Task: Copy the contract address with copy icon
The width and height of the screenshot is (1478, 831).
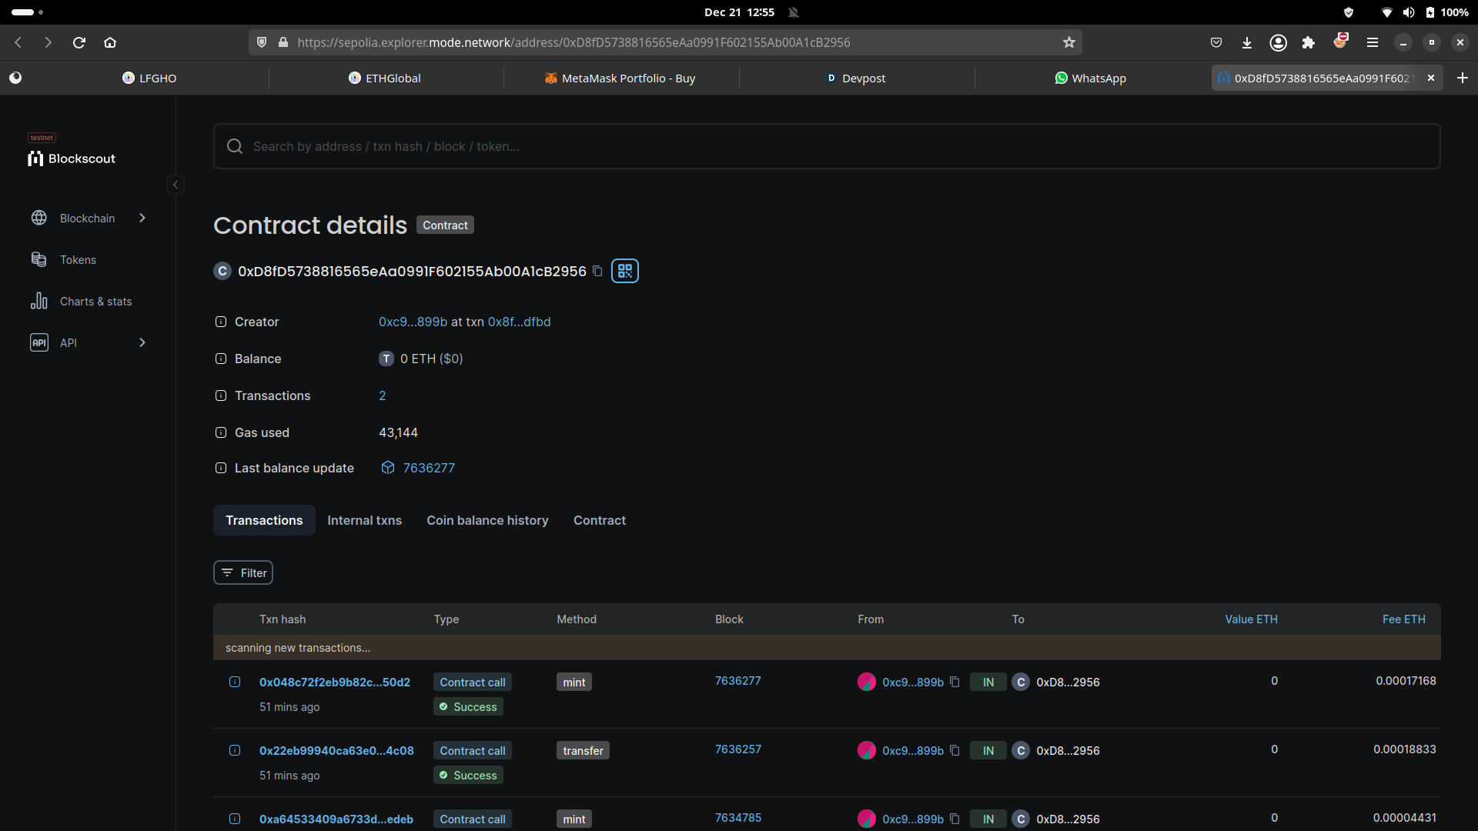Action: click(x=597, y=271)
